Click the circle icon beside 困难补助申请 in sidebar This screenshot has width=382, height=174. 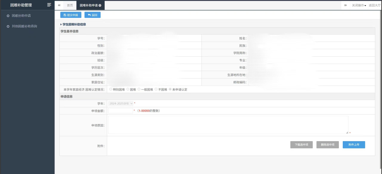tap(8, 16)
